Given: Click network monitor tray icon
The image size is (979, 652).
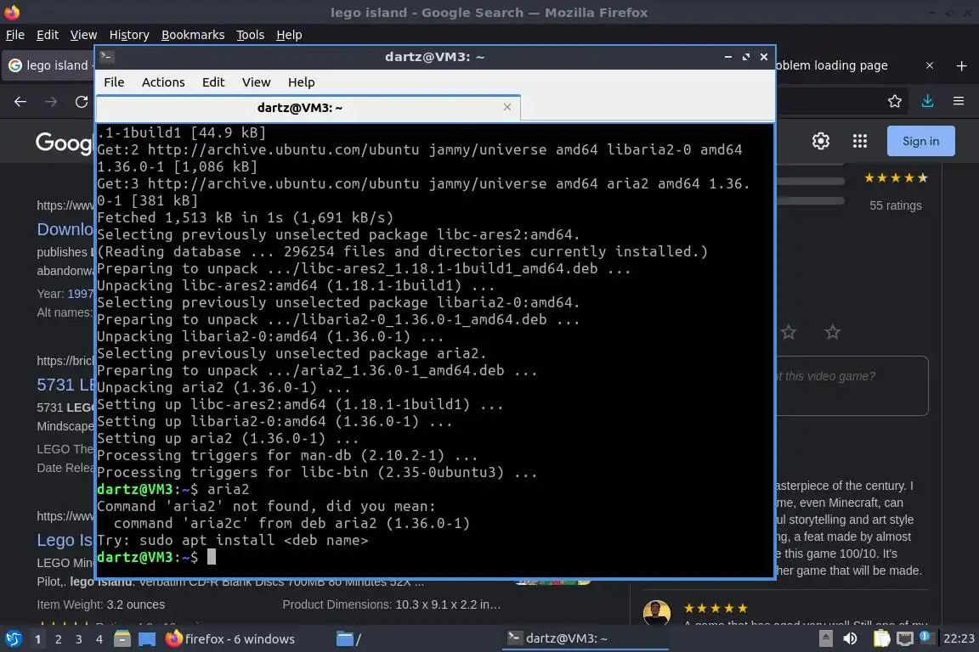Looking at the screenshot, I should [x=904, y=638].
